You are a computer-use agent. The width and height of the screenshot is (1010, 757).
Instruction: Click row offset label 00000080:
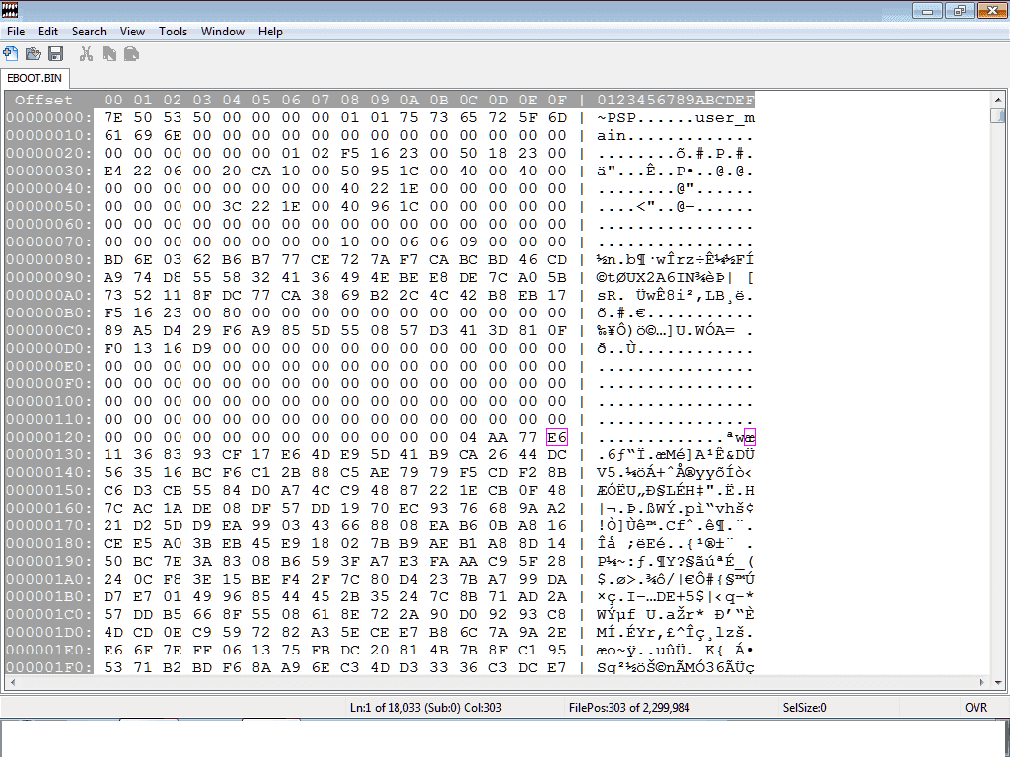[x=49, y=259]
